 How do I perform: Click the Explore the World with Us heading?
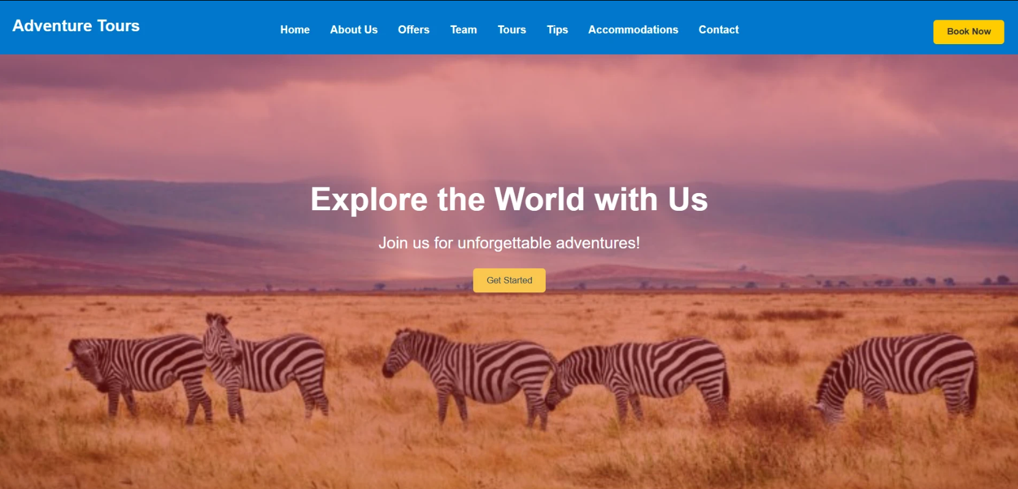[509, 199]
